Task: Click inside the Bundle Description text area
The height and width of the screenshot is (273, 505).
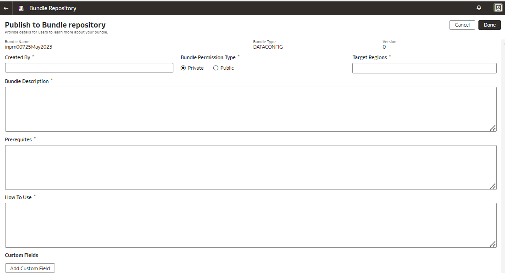Action: [x=250, y=108]
